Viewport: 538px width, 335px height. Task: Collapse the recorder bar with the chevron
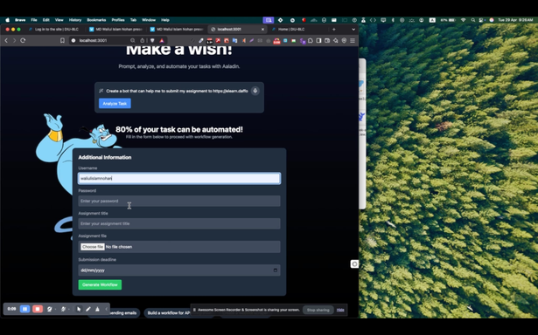click(x=107, y=309)
